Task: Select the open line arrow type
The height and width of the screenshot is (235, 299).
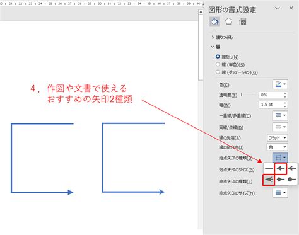Action: click(292, 168)
